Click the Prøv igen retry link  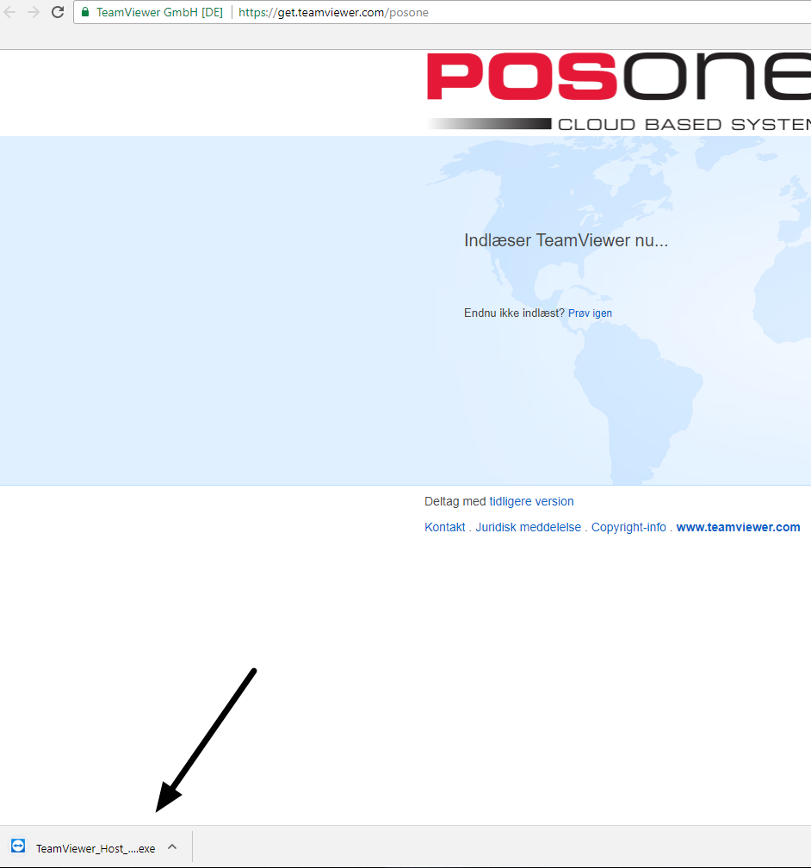tap(590, 313)
